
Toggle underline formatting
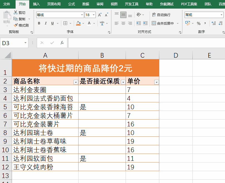(53, 23)
